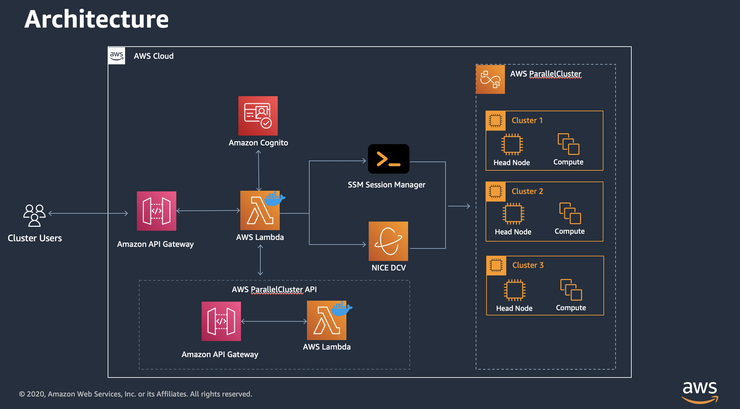
Task: Click the API Gateway icon in ParallelCluster API box
Action: 221,321
